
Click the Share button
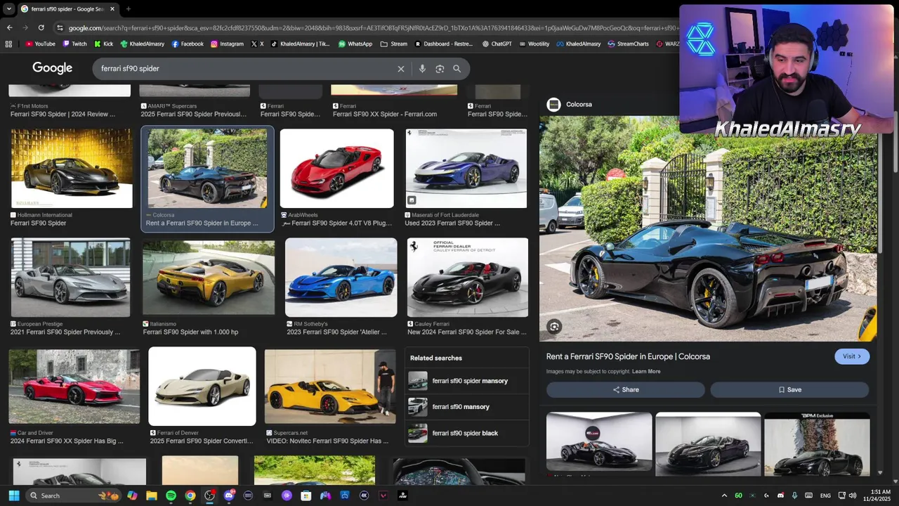pos(626,389)
